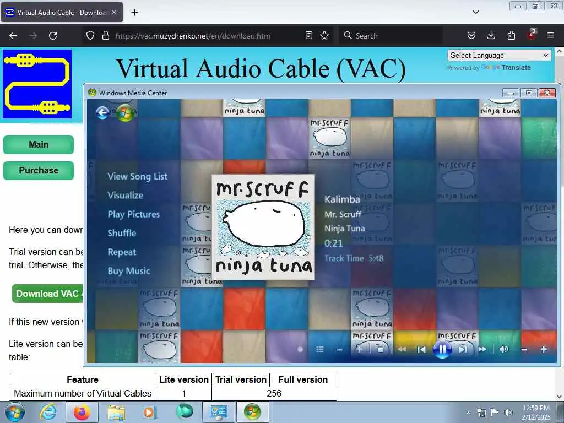Click the page scrollbar down arrow
Screen dimensions: 564x423
click(560, 397)
